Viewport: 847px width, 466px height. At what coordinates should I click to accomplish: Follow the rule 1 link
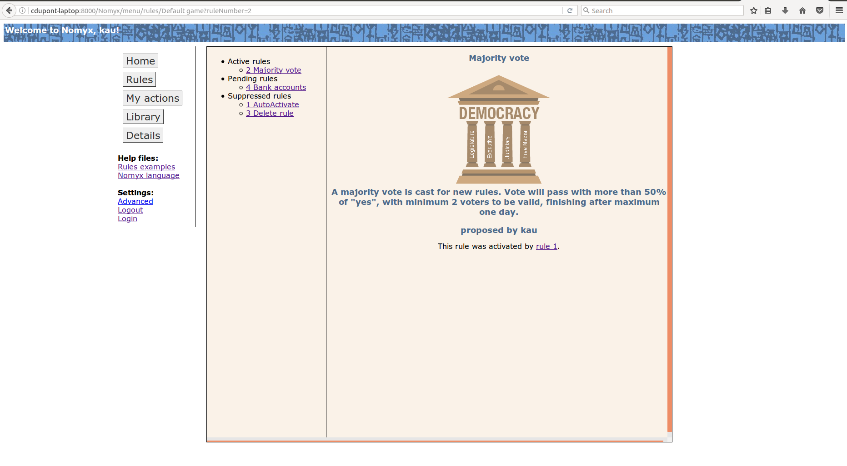(x=546, y=246)
